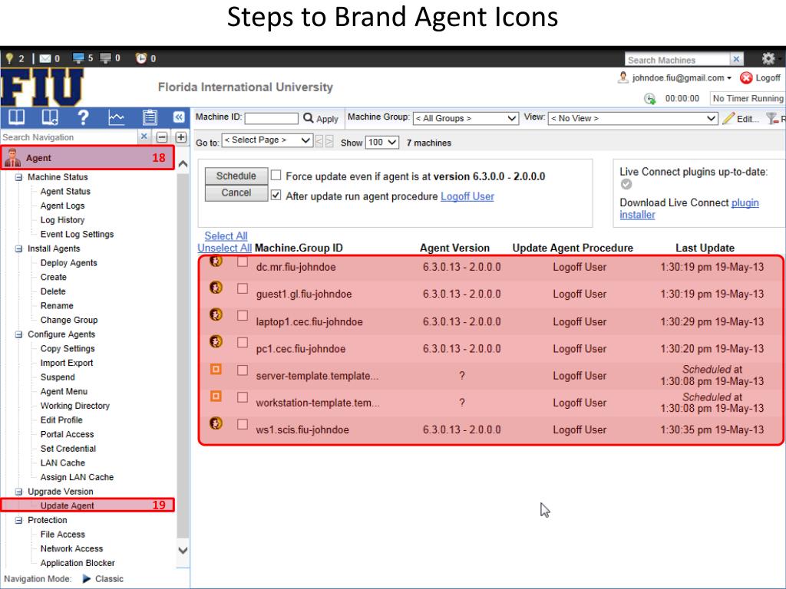Select the checkbox for dc.mr.fiu-johndoe
Viewport: 786px width, 589px height.
243,262
